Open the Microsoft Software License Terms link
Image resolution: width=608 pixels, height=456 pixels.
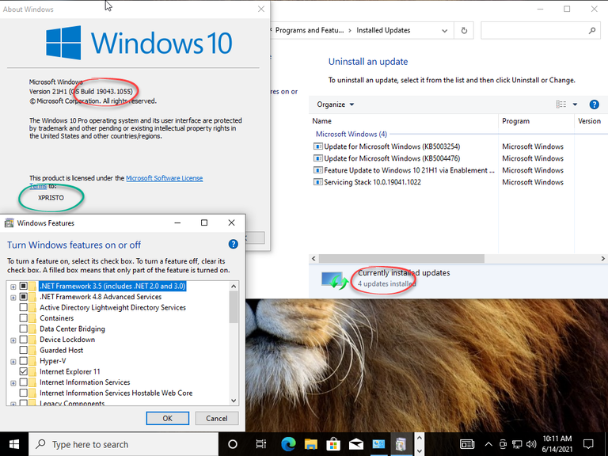tap(165, 178)
